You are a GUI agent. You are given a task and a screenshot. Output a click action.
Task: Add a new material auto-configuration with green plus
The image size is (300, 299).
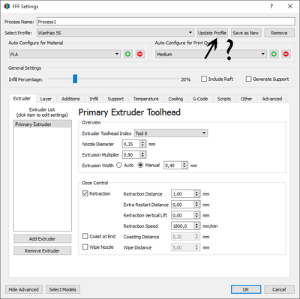point(128,54)
